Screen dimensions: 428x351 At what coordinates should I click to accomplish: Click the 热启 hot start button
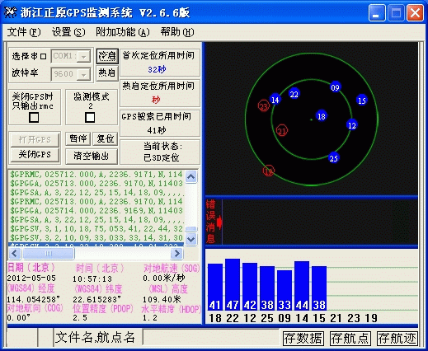(107, 73)
